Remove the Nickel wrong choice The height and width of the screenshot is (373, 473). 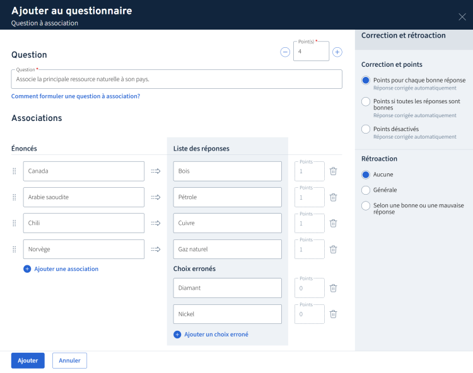click(x=333, y=314)
